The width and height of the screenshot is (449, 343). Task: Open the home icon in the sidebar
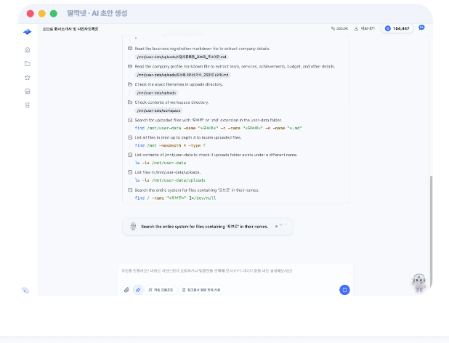tap(28, 50)
